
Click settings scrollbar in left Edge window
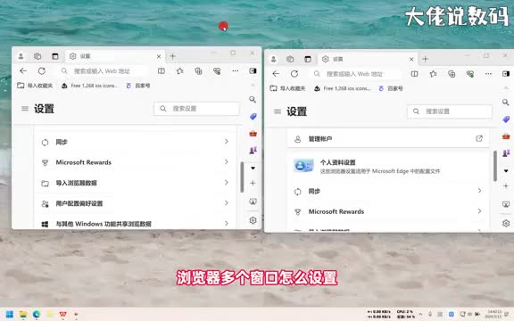[242, 177]
